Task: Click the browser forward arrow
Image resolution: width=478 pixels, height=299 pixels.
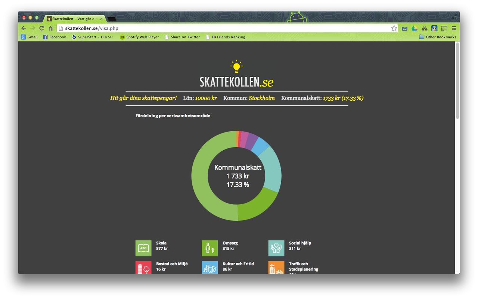Action: click(32, 28)
